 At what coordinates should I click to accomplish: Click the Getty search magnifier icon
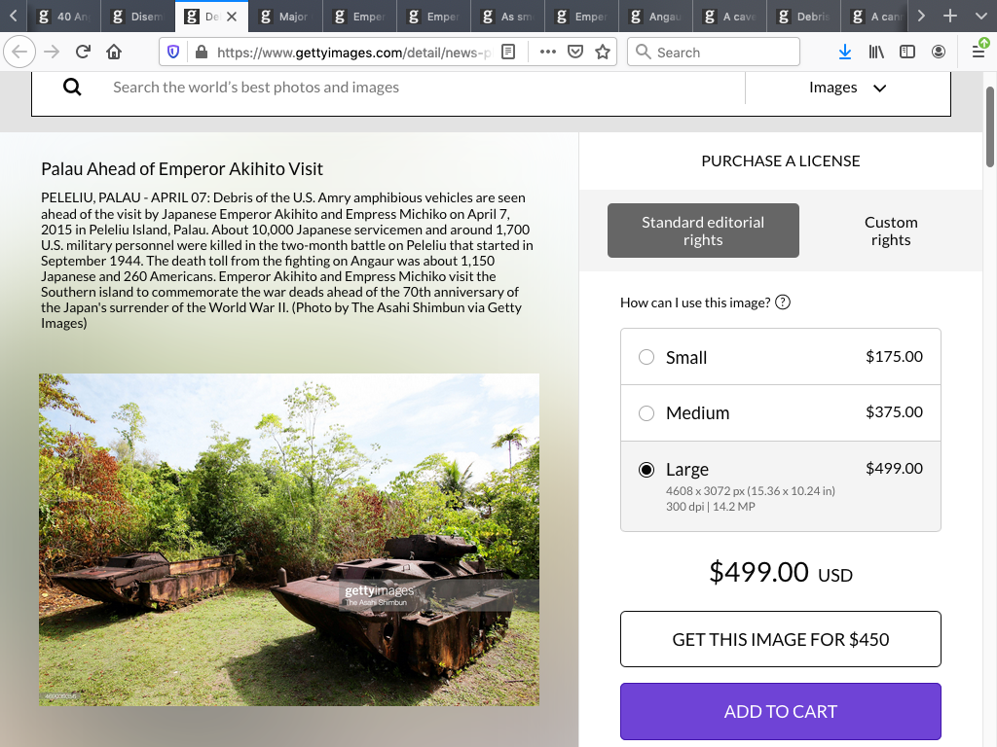[72, 88]
